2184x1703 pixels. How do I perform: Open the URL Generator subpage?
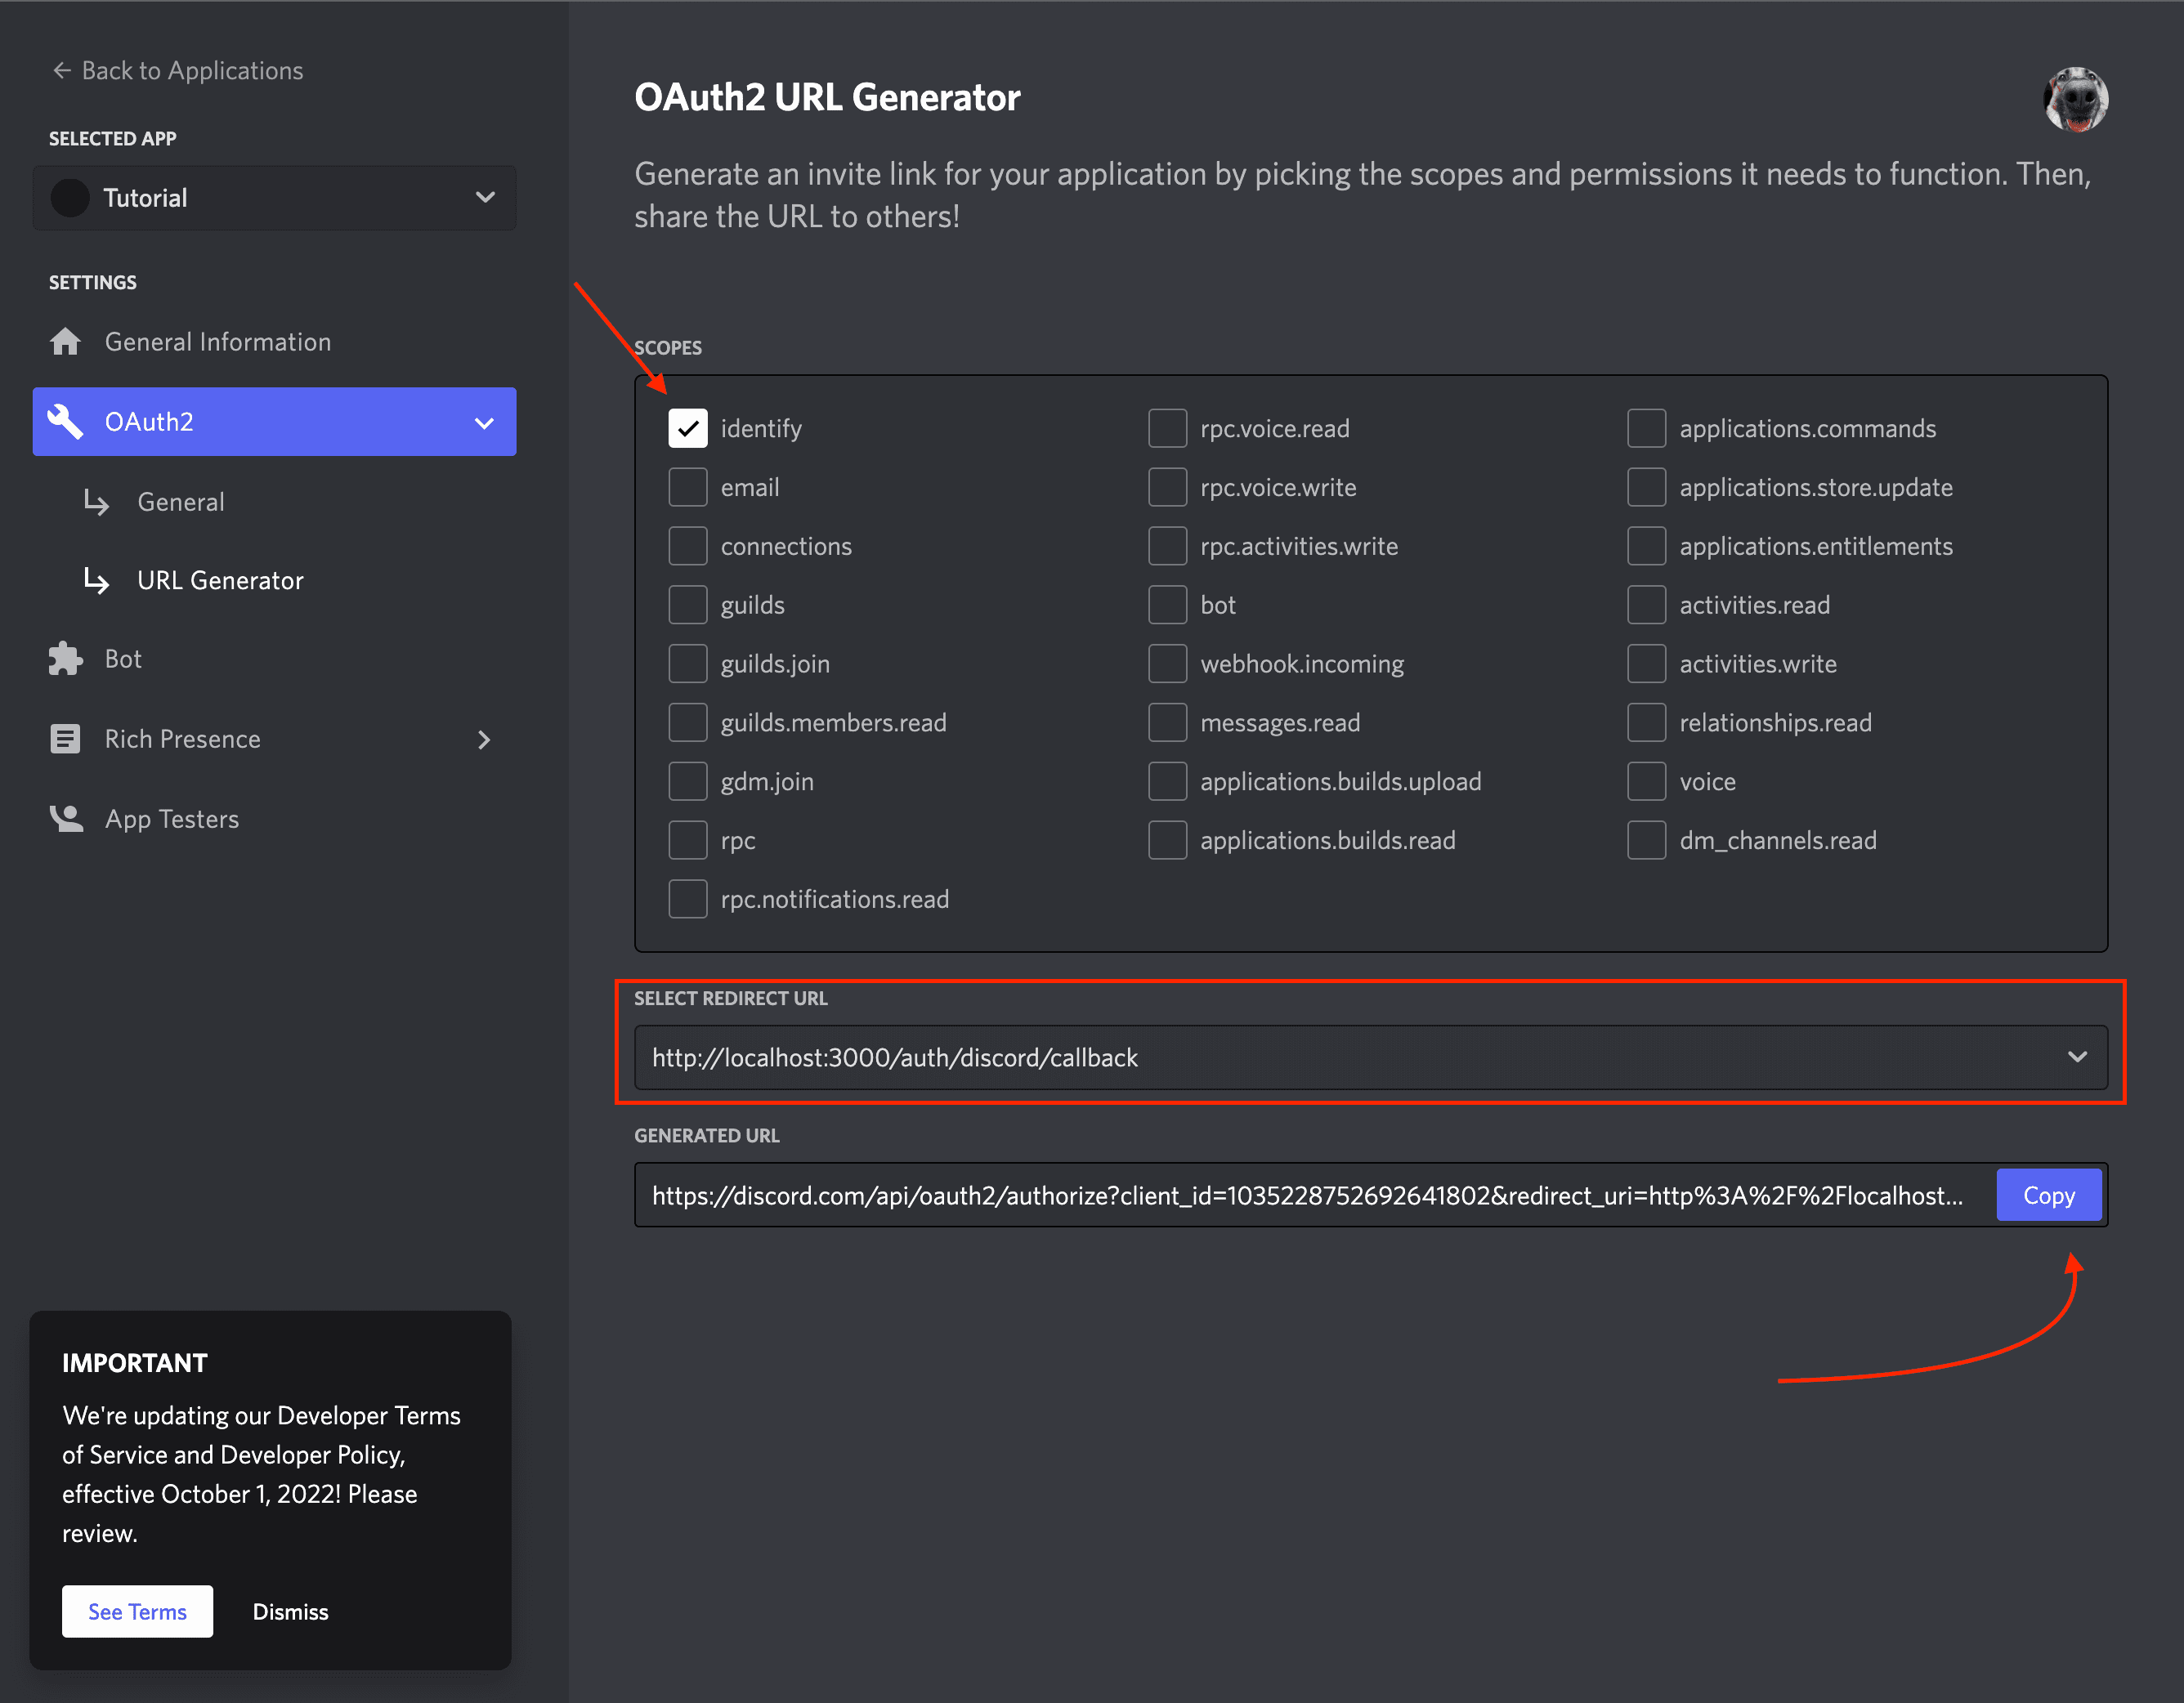pyautogui.click(x=220, y=580)
